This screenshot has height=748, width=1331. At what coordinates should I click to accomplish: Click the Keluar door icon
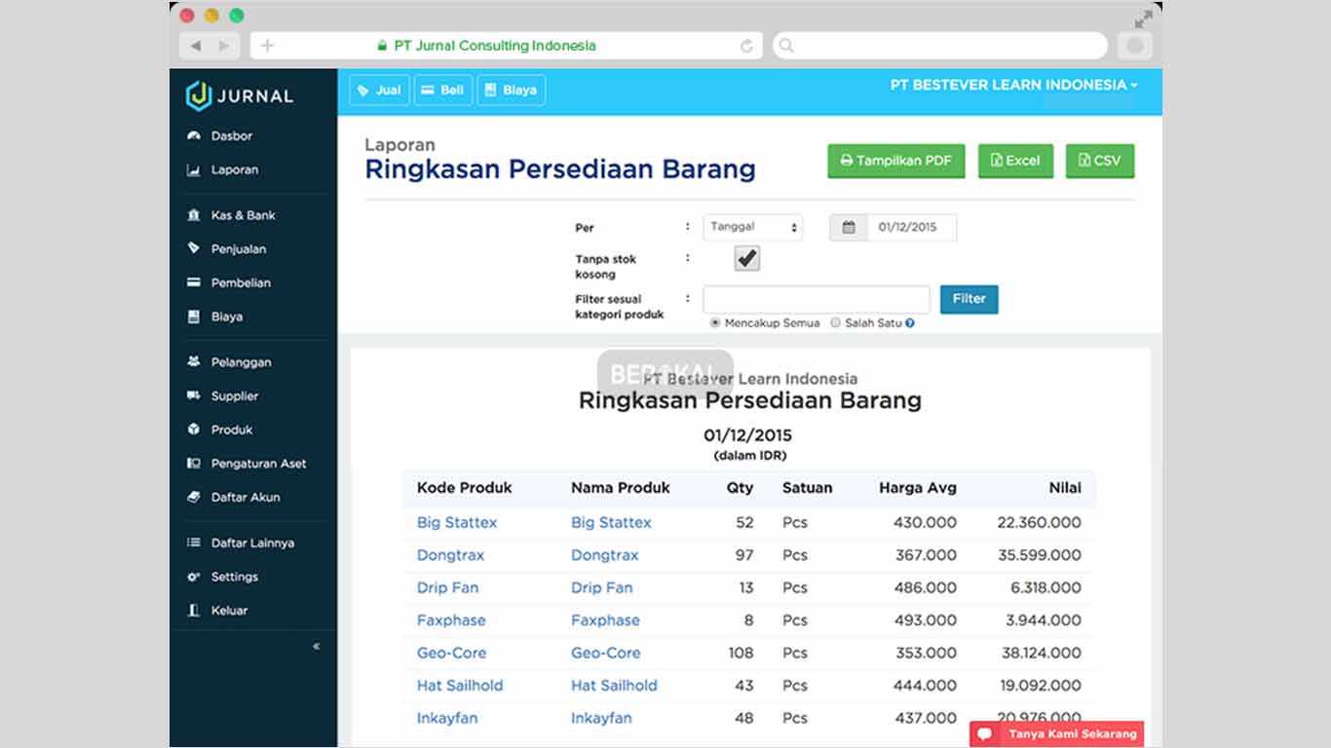tap(194, 611)
